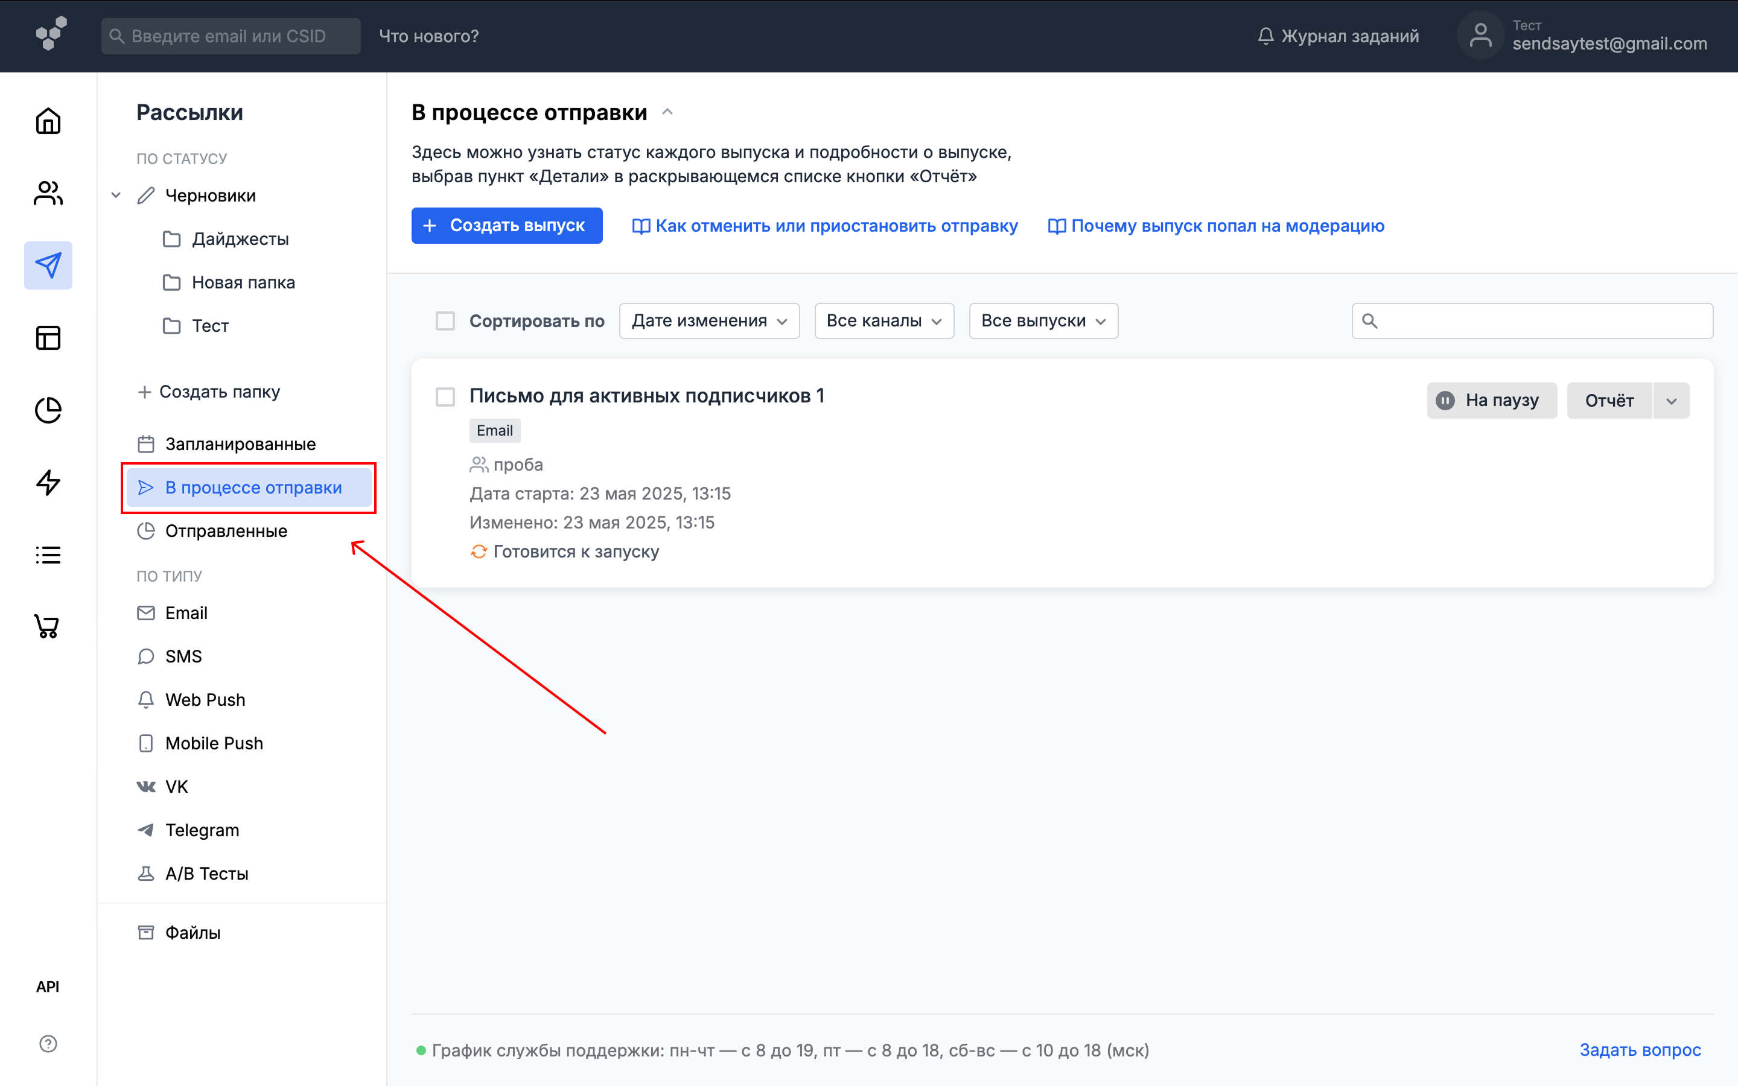The image size is (1738, 1086).
Task: Click the user avatar icon
Action: (1480, 35)
